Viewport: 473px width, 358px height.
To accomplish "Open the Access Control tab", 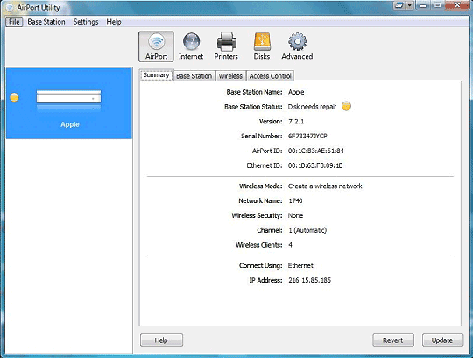I will (270, 76).
